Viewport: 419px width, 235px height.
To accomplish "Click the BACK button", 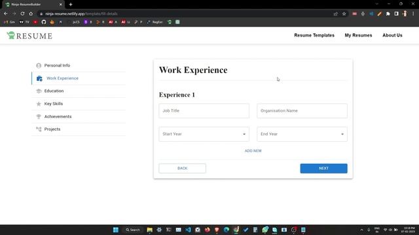I will click(182, 168).
